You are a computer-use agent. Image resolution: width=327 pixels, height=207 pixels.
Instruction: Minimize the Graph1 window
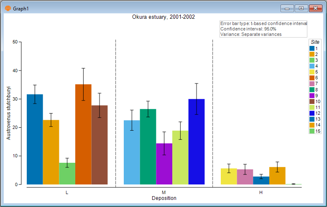(x=287, y=8)
